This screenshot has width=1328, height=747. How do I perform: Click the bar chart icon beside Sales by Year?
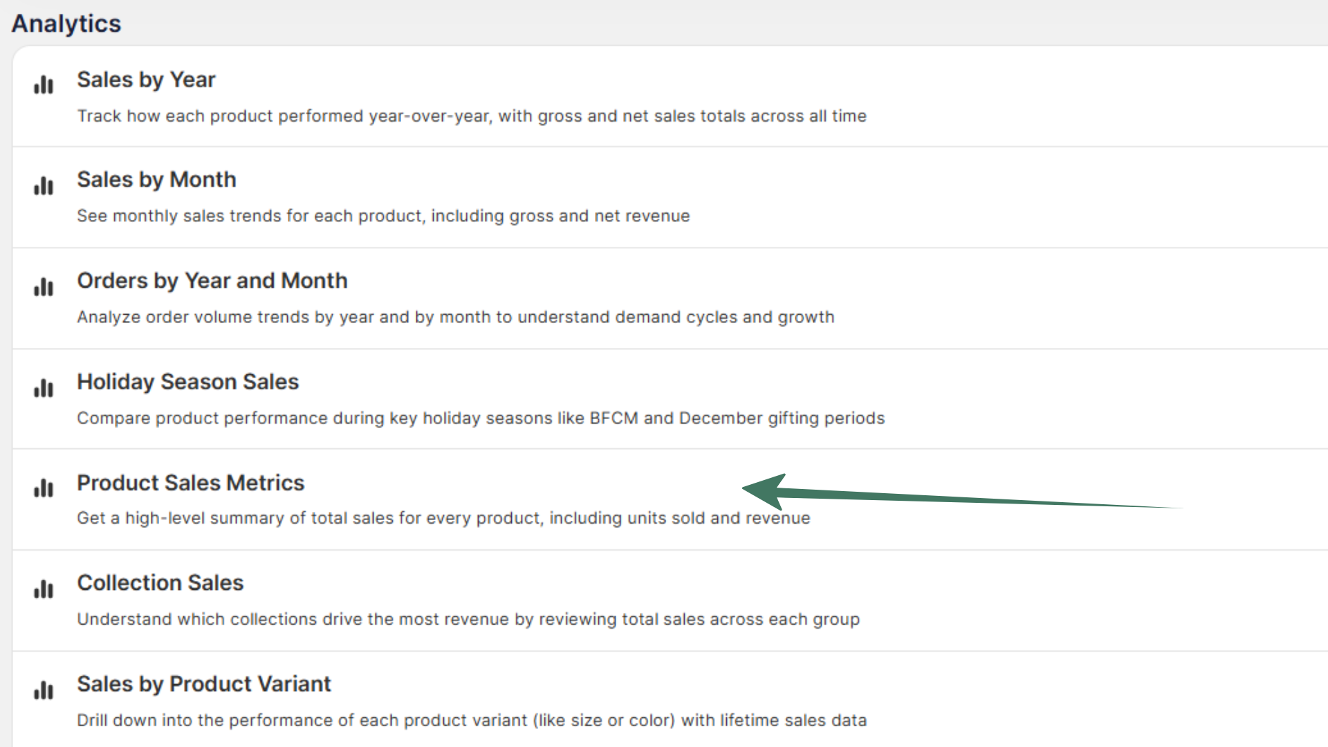43,85
